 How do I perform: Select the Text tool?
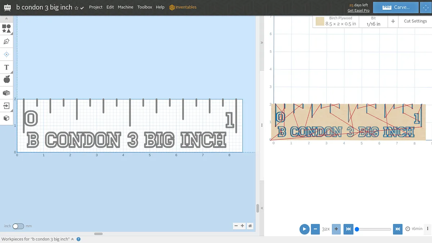tap(6, 67)
